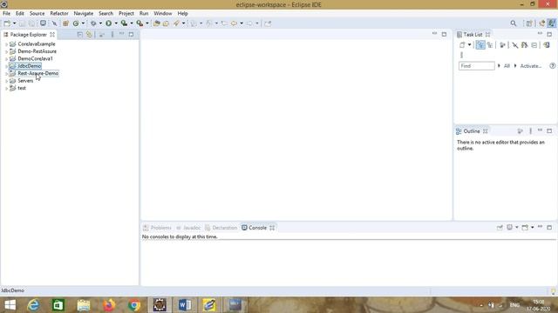
Task: Select the Rest-Assure-Demo project
Action: (x=37, y=73)
